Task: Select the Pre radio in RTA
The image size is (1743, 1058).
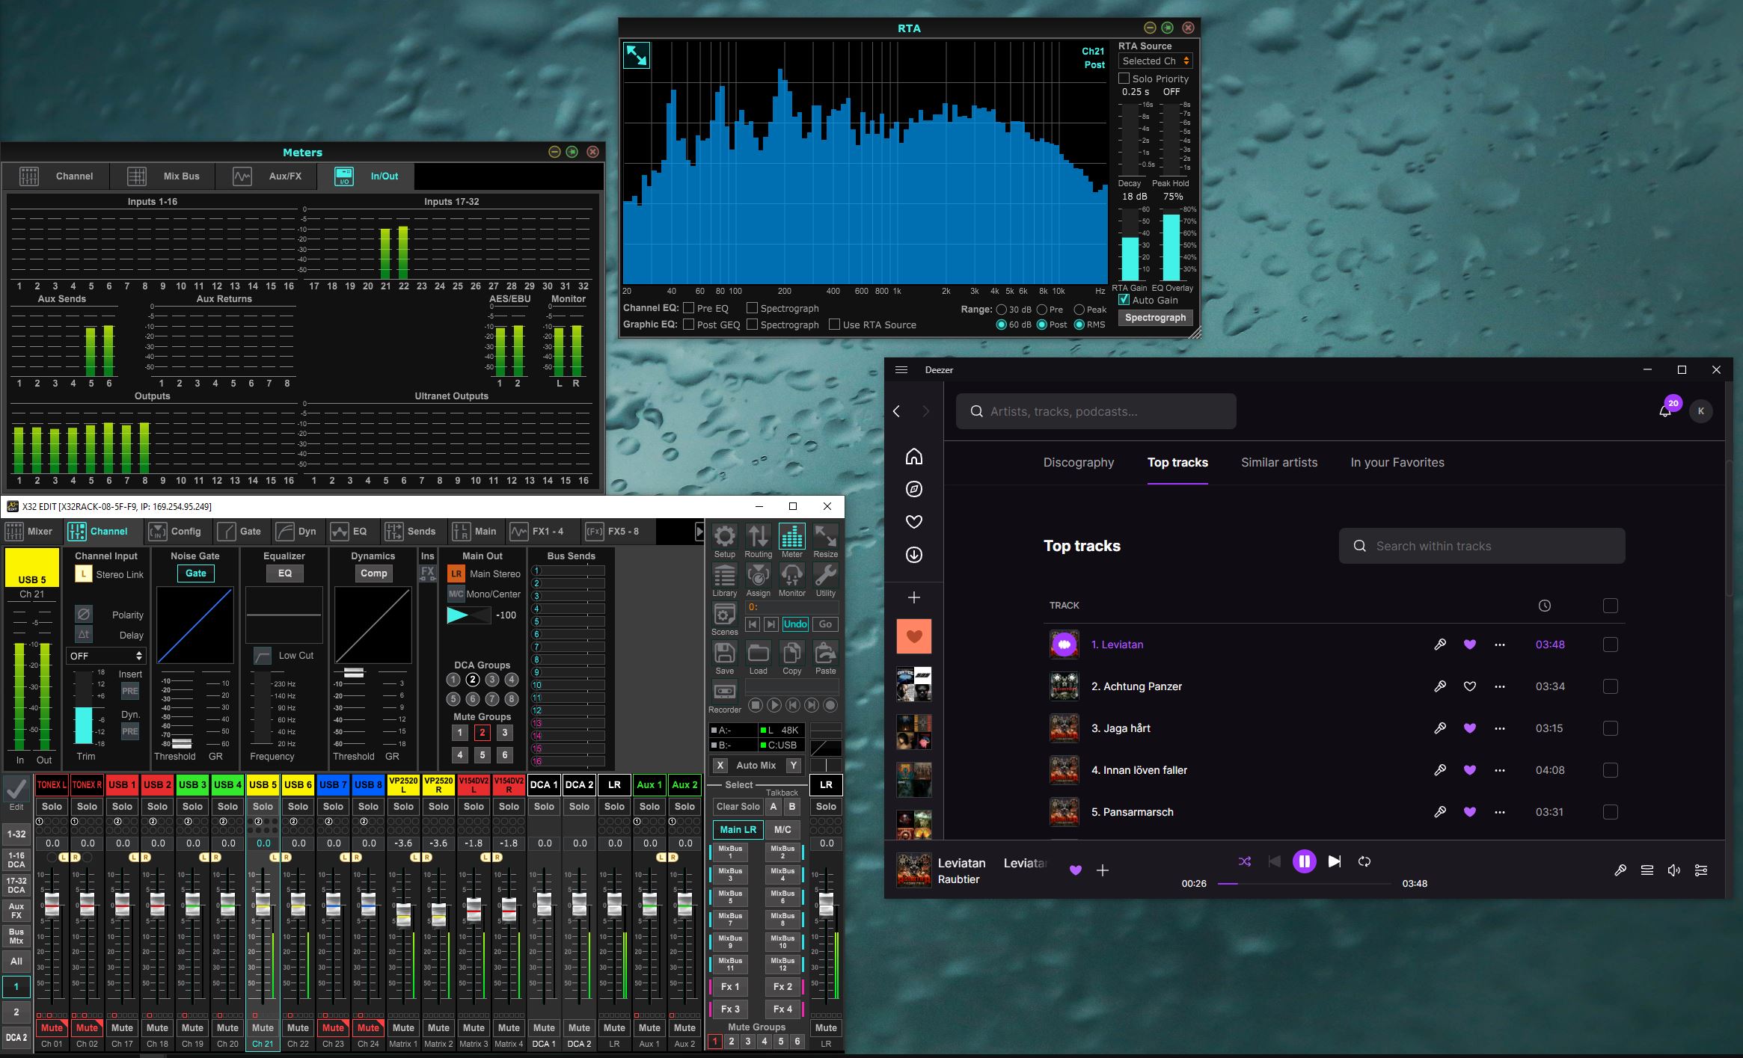Action: pos(1041,310)
